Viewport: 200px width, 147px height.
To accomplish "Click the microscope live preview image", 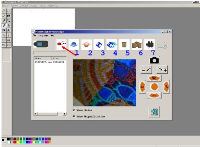I will (x=105, y=83).
